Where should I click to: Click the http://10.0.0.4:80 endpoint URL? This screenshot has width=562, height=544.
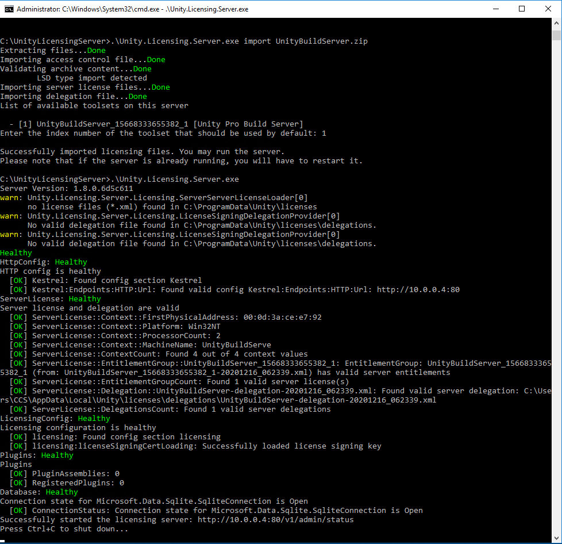pos(418,290)
